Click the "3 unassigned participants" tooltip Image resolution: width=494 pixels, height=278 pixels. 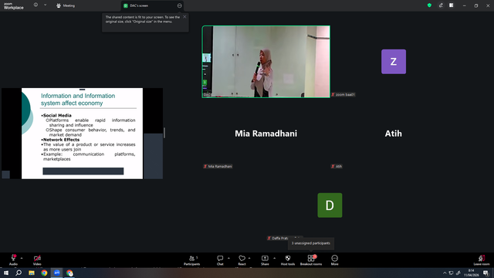pos(311,243)
